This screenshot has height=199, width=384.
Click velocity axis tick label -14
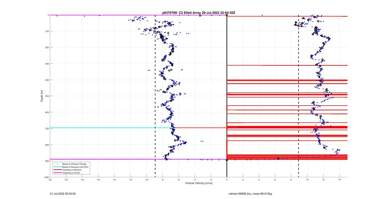click(114, 180)
